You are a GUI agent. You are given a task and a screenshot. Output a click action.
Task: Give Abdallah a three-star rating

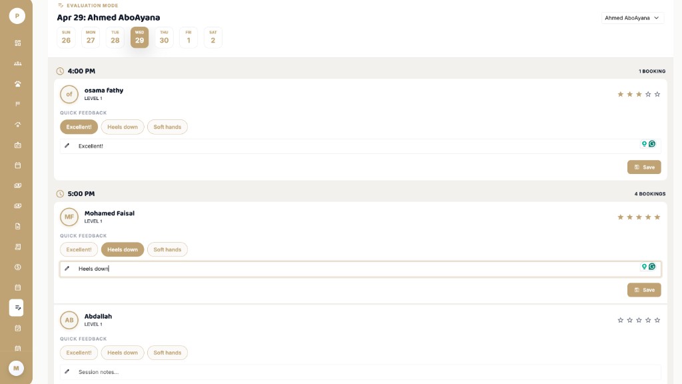(639, 321)
